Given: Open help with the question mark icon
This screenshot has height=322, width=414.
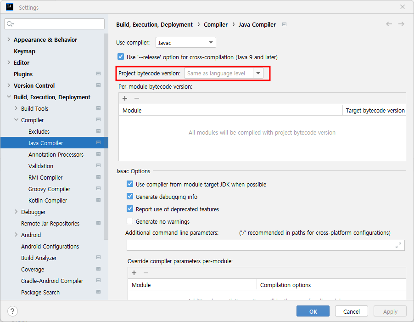Looking at the screenshot, I should coord(12,311).
